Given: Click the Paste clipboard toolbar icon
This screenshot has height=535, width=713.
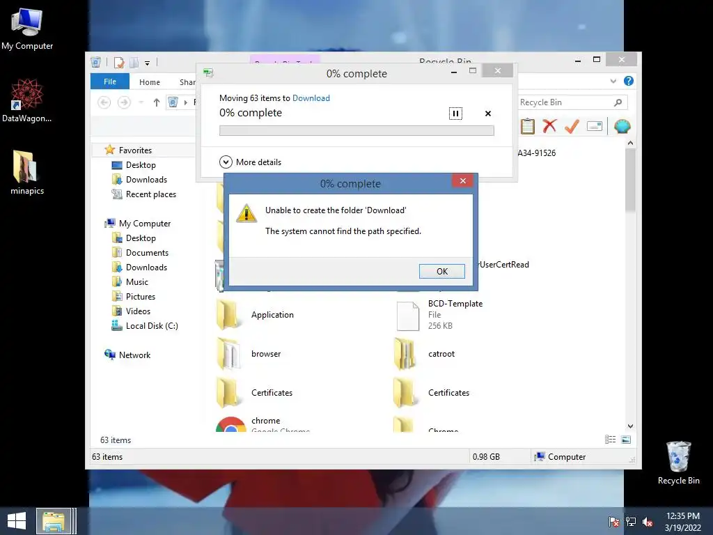Looking at the screenshot, I should (x=528, y=126).
